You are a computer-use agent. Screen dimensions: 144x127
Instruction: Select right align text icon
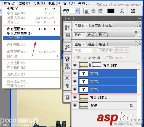[100, 11]
